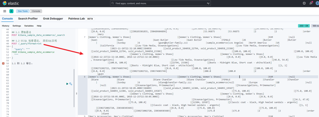Screen dimensions: 319x117
Task: Open the main navigation hamburger menu
Action: tap(5, 11)
